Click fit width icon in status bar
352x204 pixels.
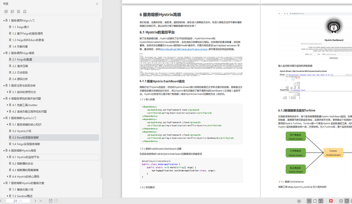pyautogui.click(x=341, y=201)
